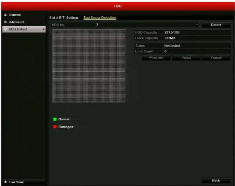Viewport: 235px width, 186px height.
Task: Click the HDD No. label
Action: [x=59, y=25]
